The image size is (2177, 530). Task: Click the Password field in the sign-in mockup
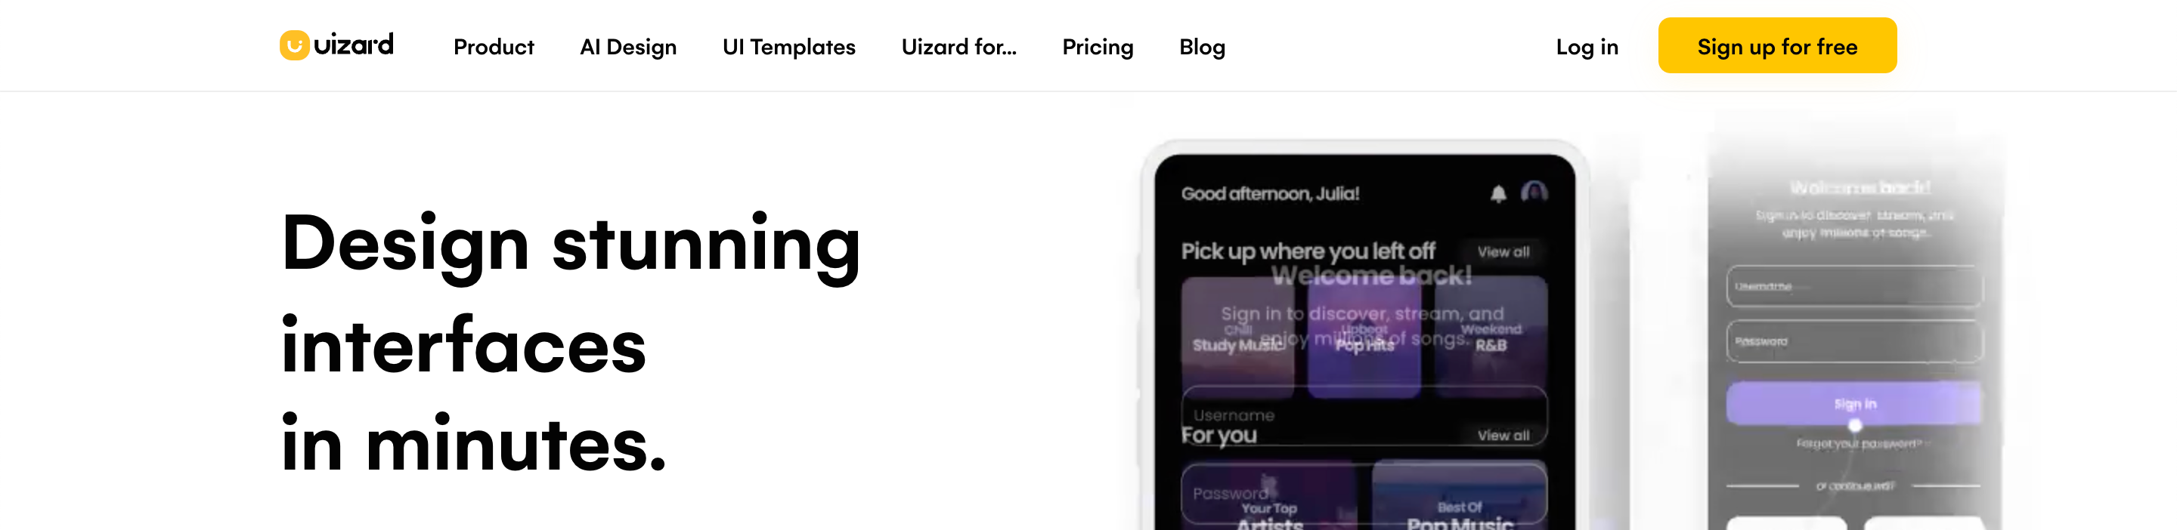pyautogui.click(x=1854, y=342)
